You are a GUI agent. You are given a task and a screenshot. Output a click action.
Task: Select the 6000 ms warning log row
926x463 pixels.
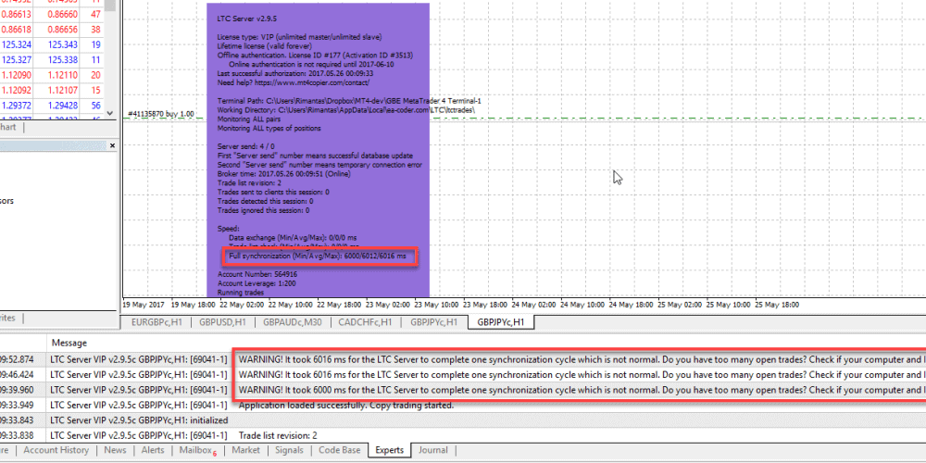[x=463, y=390]
